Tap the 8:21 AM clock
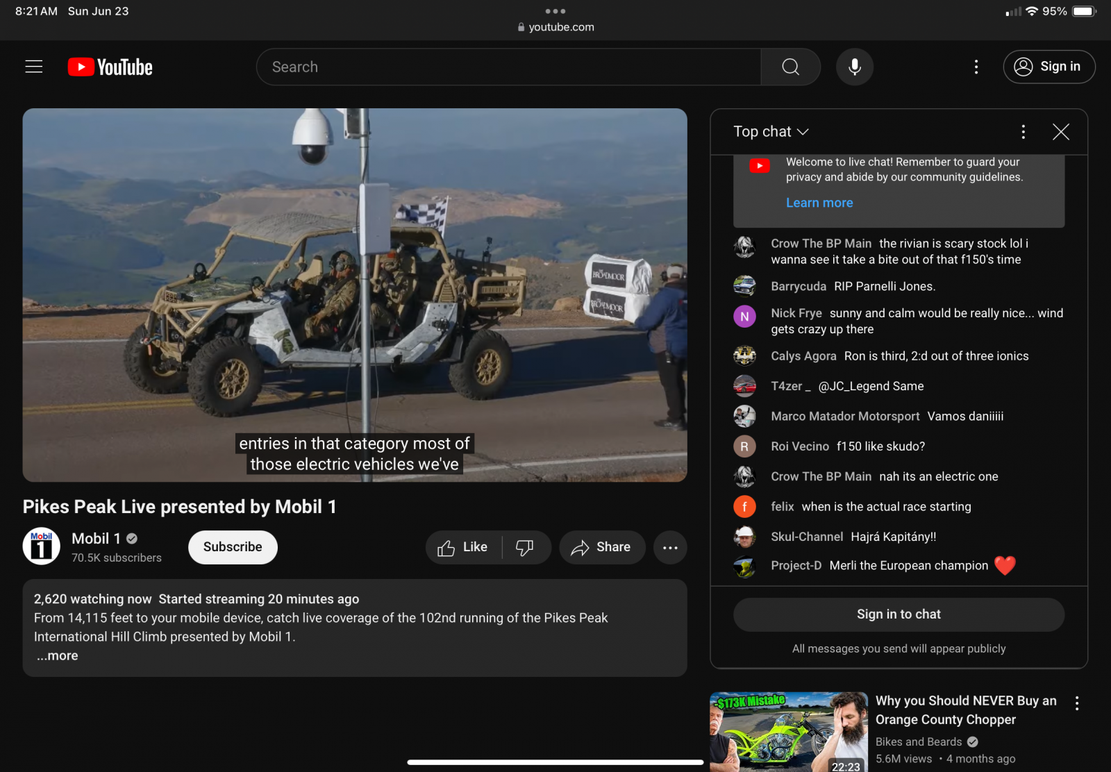The width and height of the screenshot is (1111, 772). pos(36,11)
